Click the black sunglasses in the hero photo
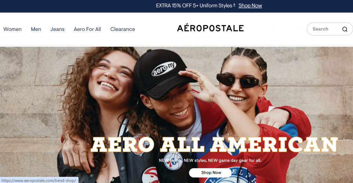Screen dimensions: 353x183 [x=239, y=81]
